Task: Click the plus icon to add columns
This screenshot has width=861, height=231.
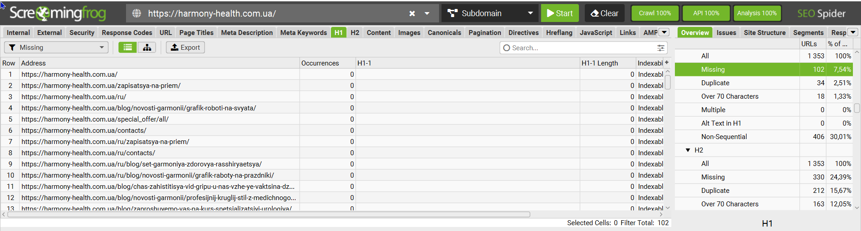Action: [667, 63]
